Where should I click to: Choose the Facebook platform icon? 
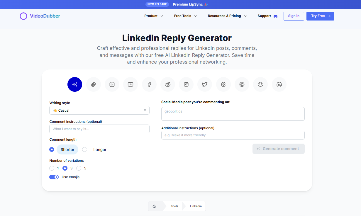pyautogui.click(x=149, y=84)
